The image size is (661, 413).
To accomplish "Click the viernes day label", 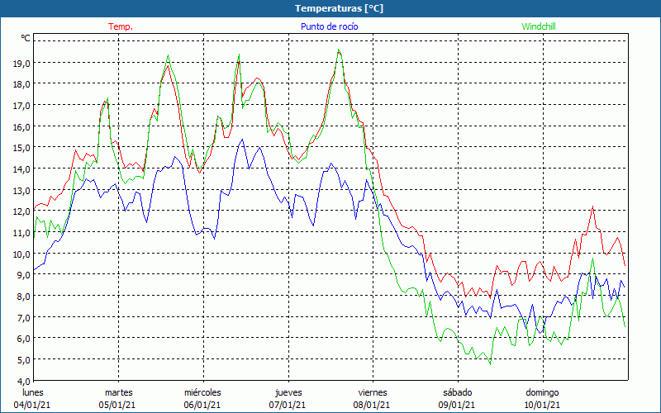I will point(373,392).
